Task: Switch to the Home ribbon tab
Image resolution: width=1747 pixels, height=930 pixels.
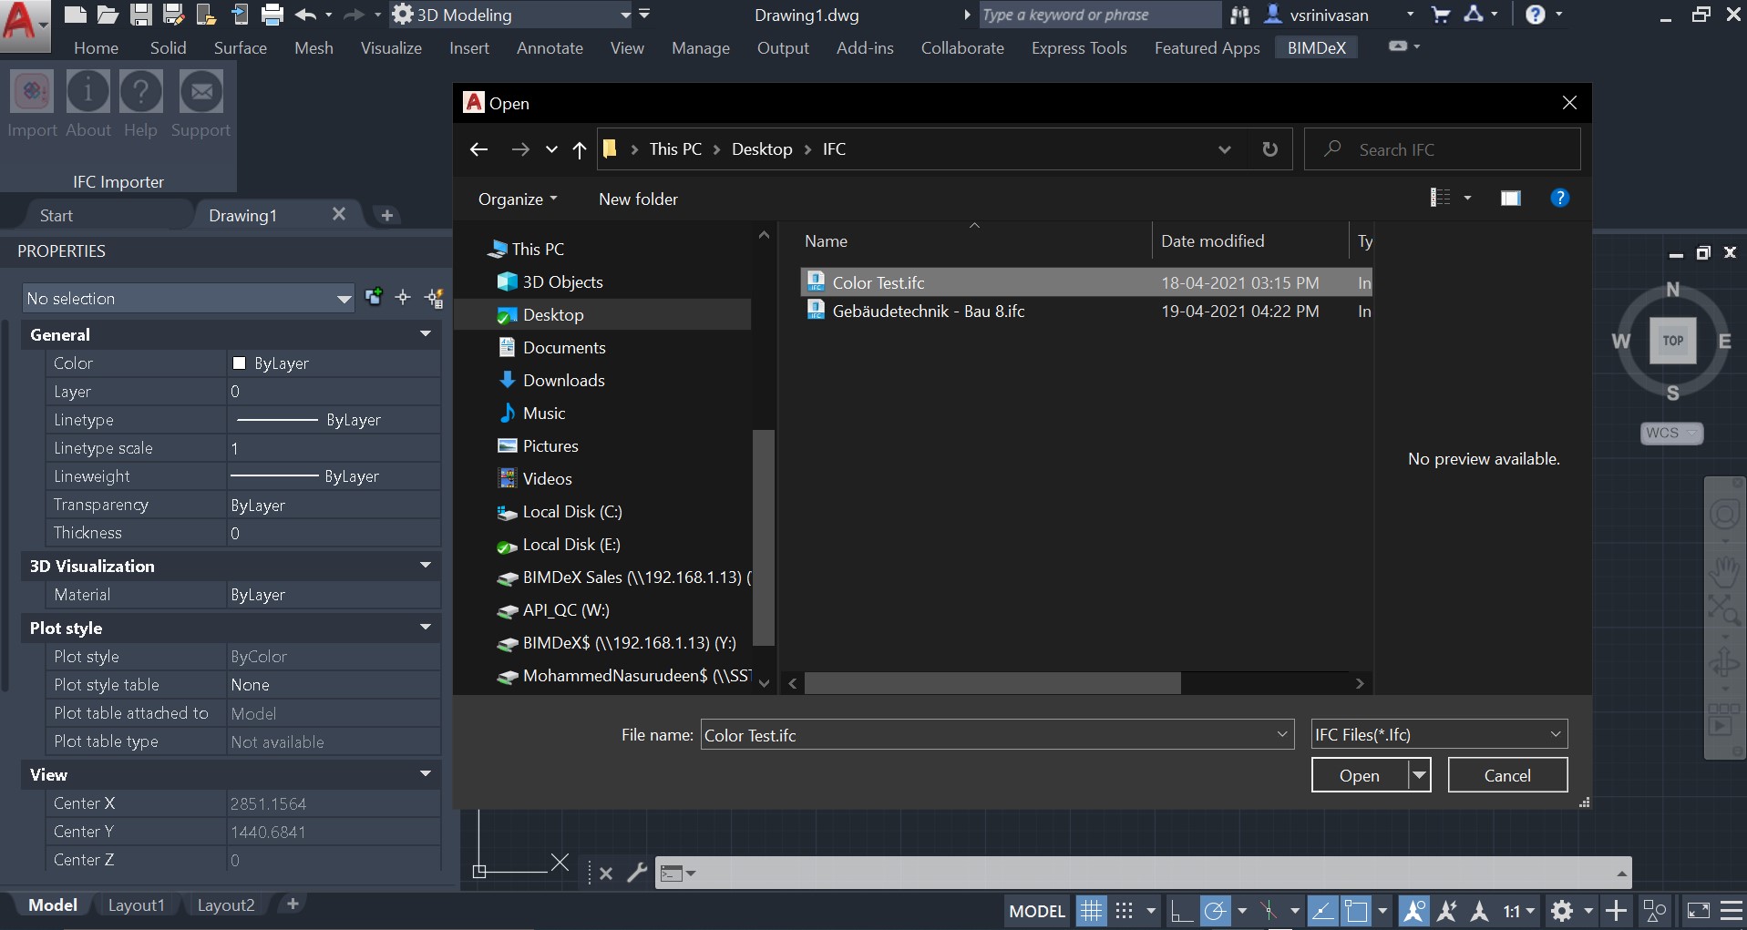Action: 96,48
